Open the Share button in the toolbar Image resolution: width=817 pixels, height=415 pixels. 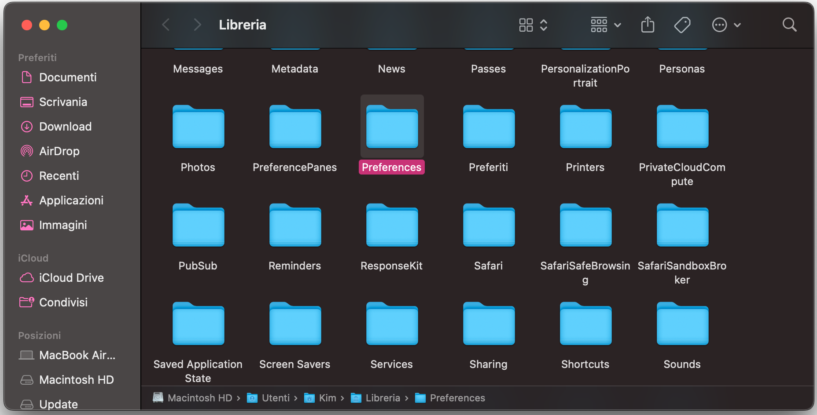pos(647,25)
